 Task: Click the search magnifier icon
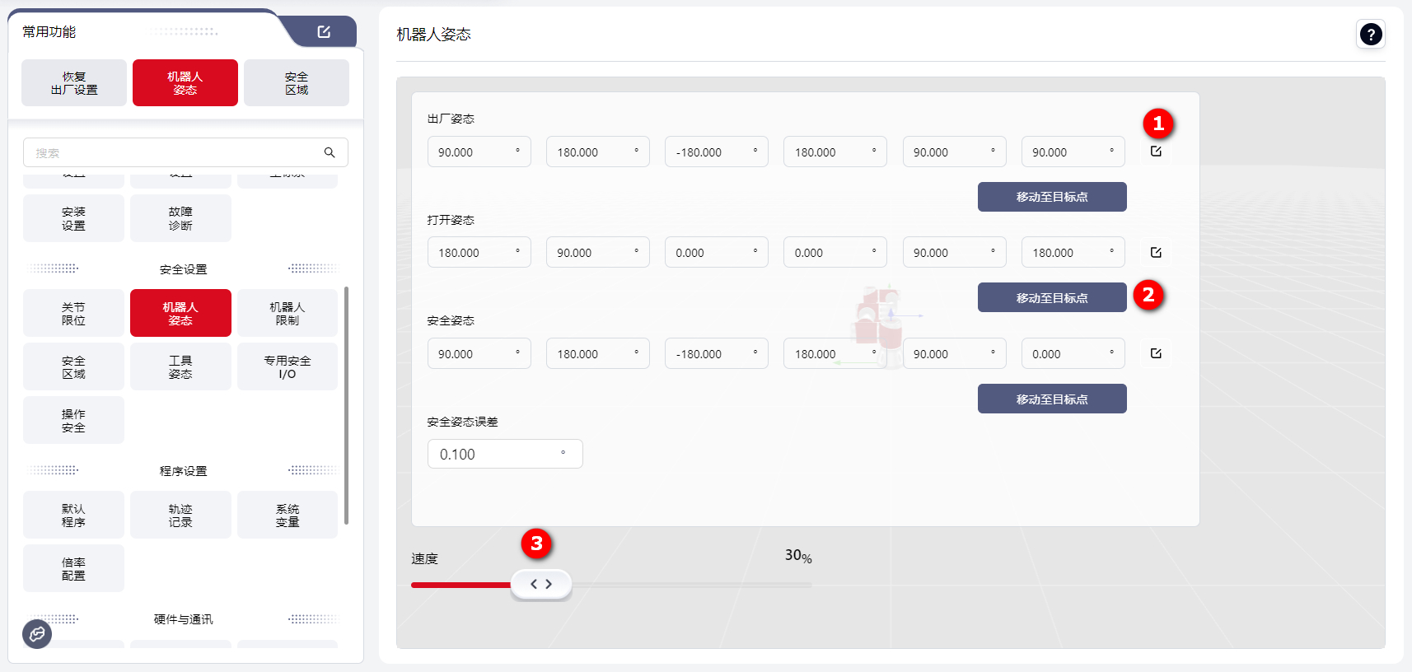[x=330, y=152]
